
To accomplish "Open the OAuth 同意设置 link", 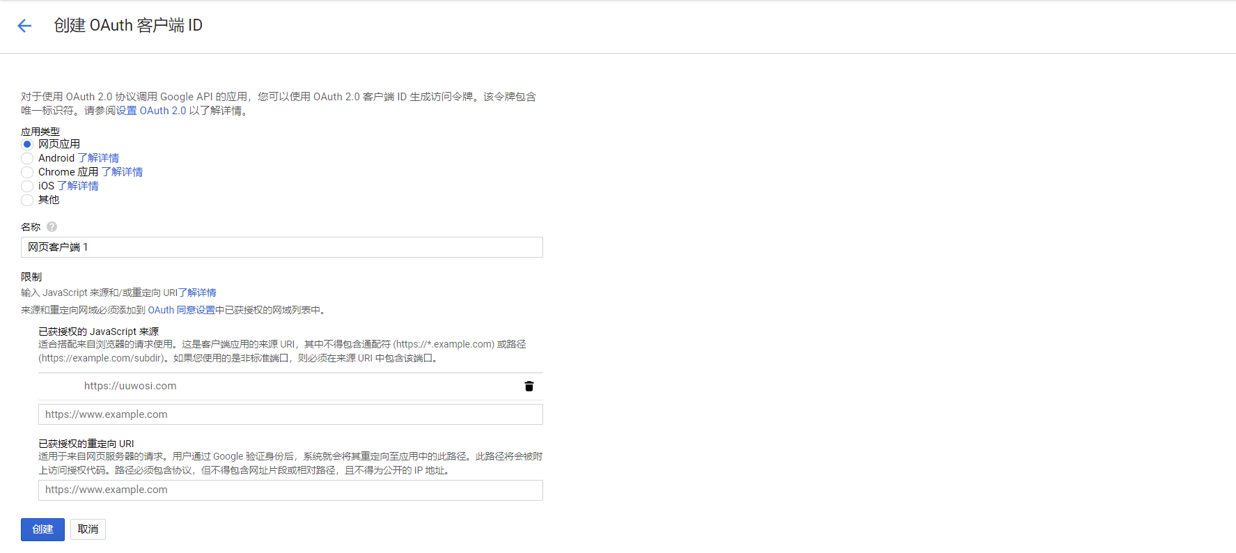I will click(x=181, y=310).
